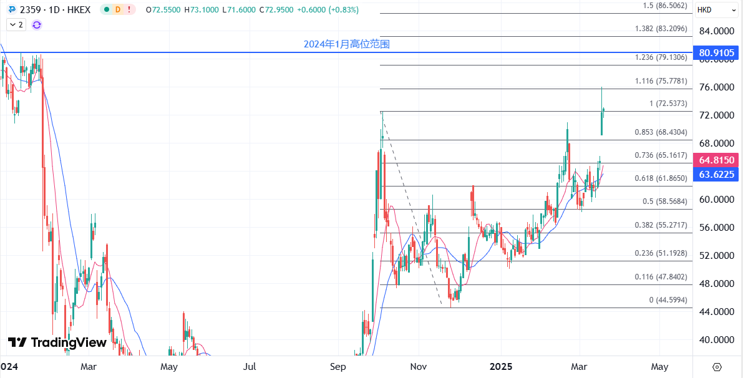Select Fib level 0.853 (68.4304)
743x378 pixels.
(661, 132)
